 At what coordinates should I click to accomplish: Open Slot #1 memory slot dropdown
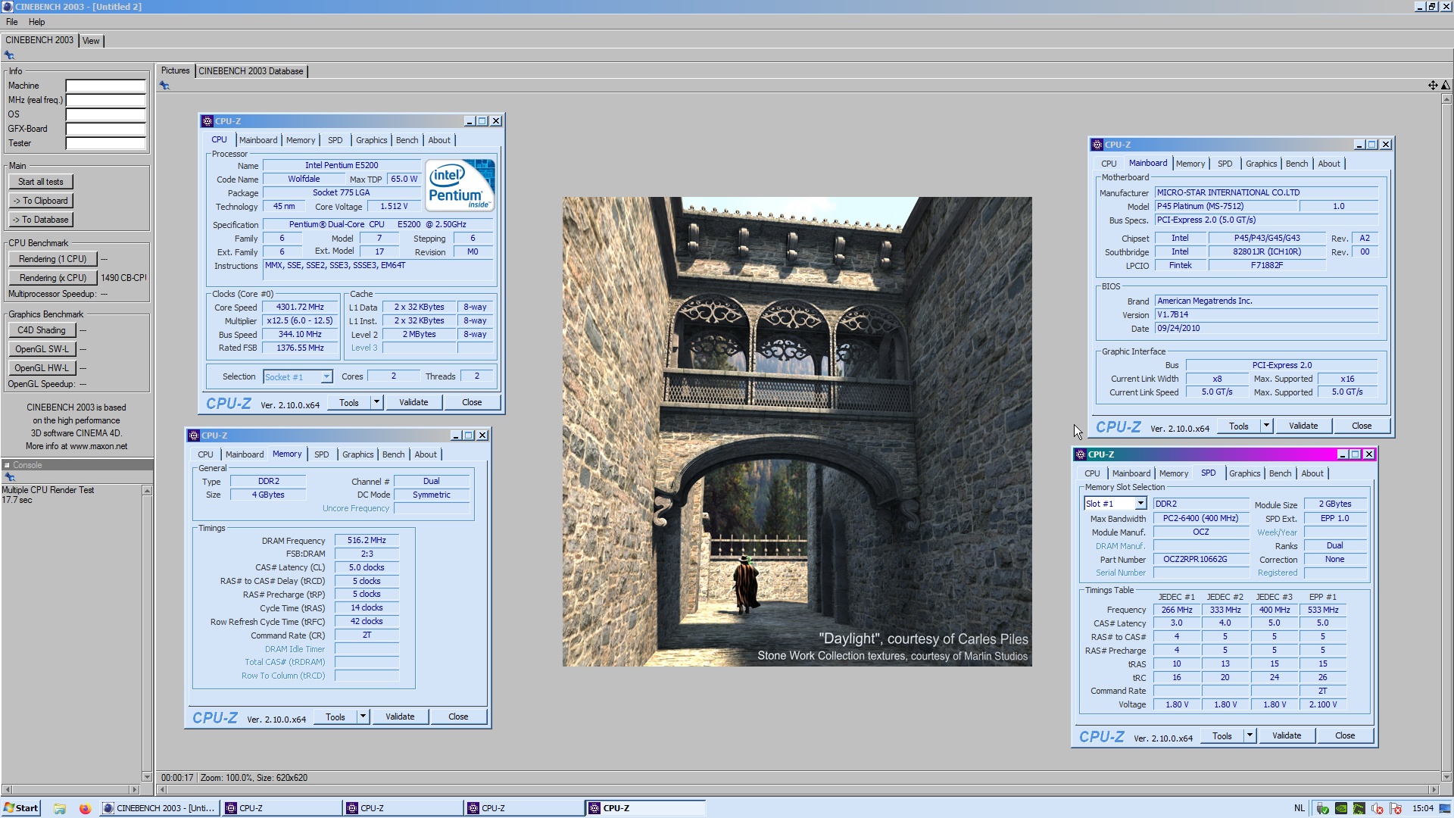pos(1140,504)
